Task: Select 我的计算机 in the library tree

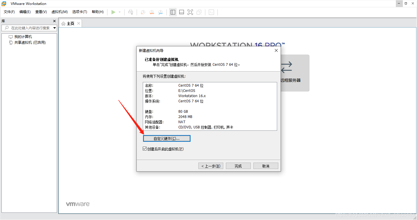Action: pos(23,37)
